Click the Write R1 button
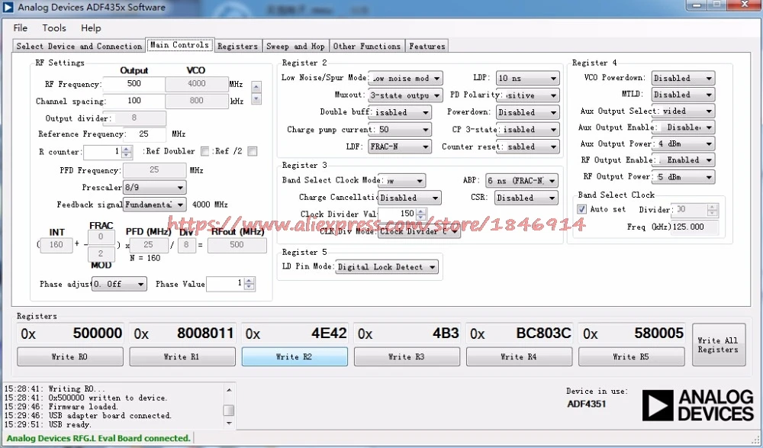 pyautogui.click(x=182, y=356)
